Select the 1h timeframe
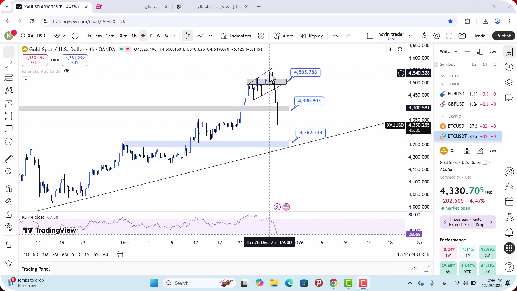This screenshot has height=291, width=517. click(x=134, y=36)
